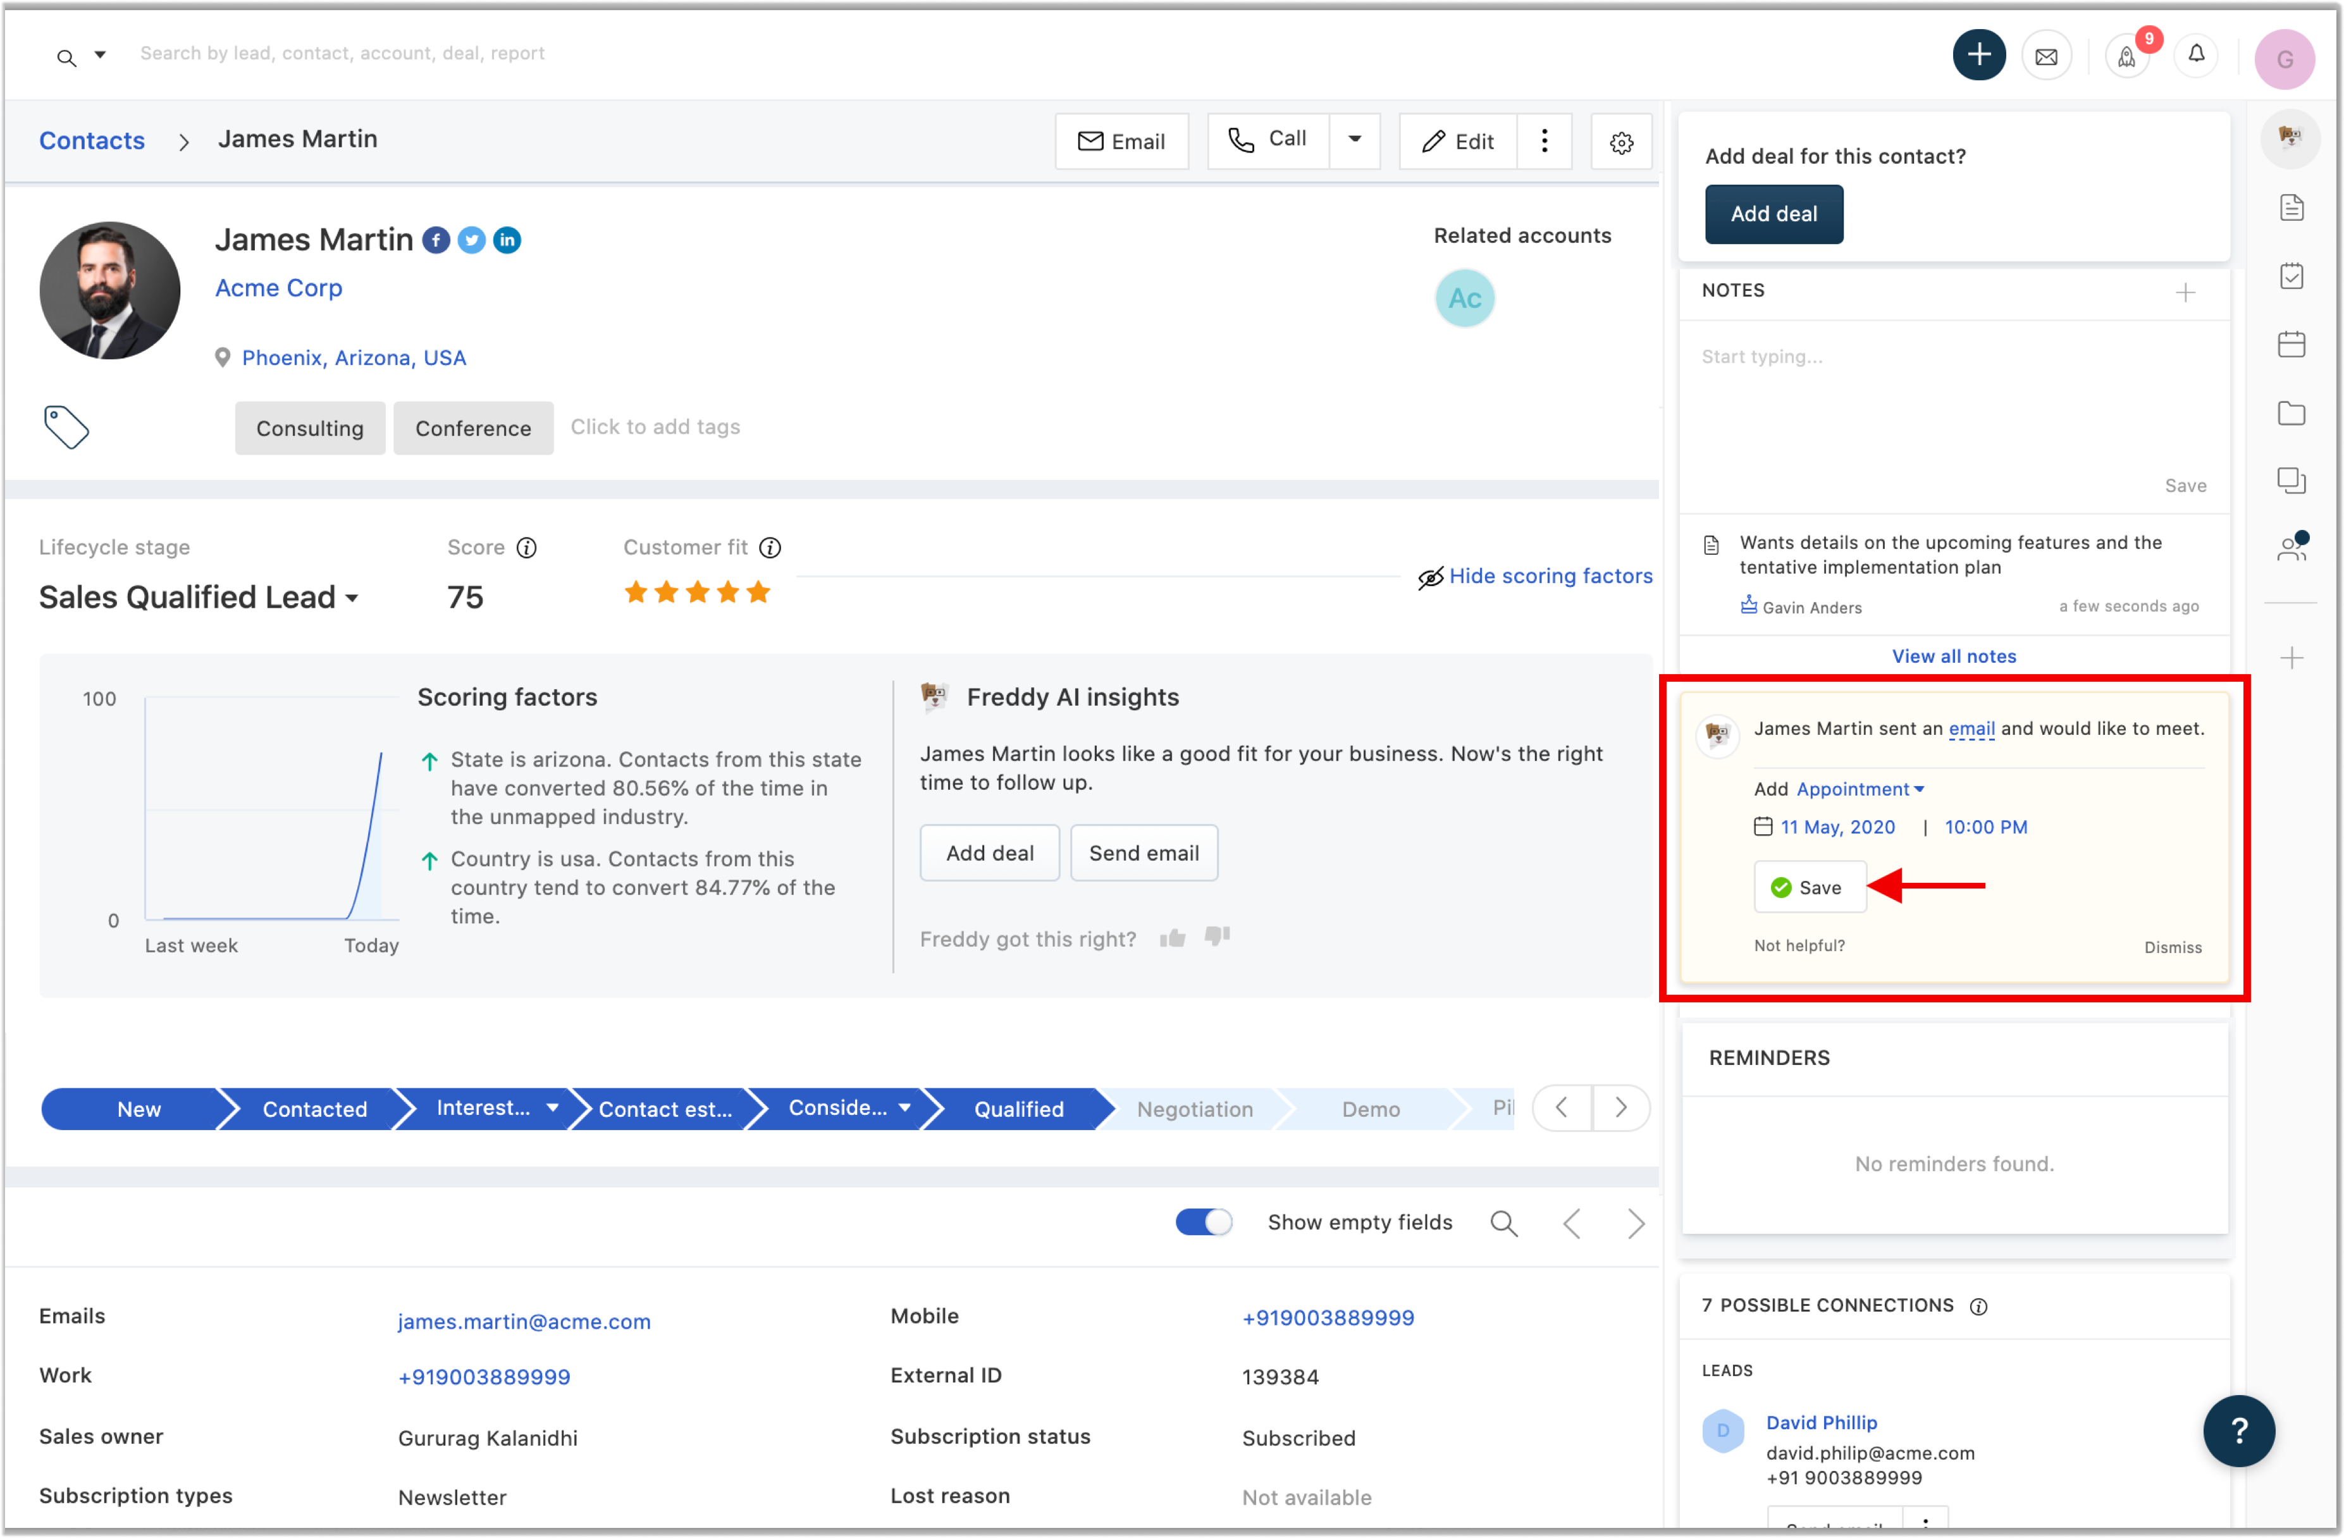The height and width of the screenshot is (1538, 2344).
Task: Expand the Call button dropdown arrow
Action: (1354, 140)
